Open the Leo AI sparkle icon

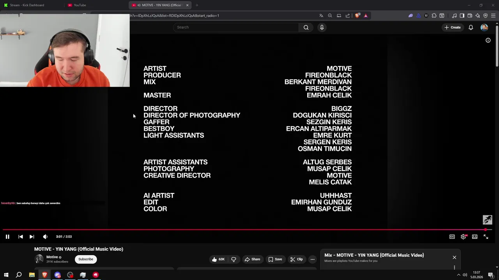(x=478, y=16)
